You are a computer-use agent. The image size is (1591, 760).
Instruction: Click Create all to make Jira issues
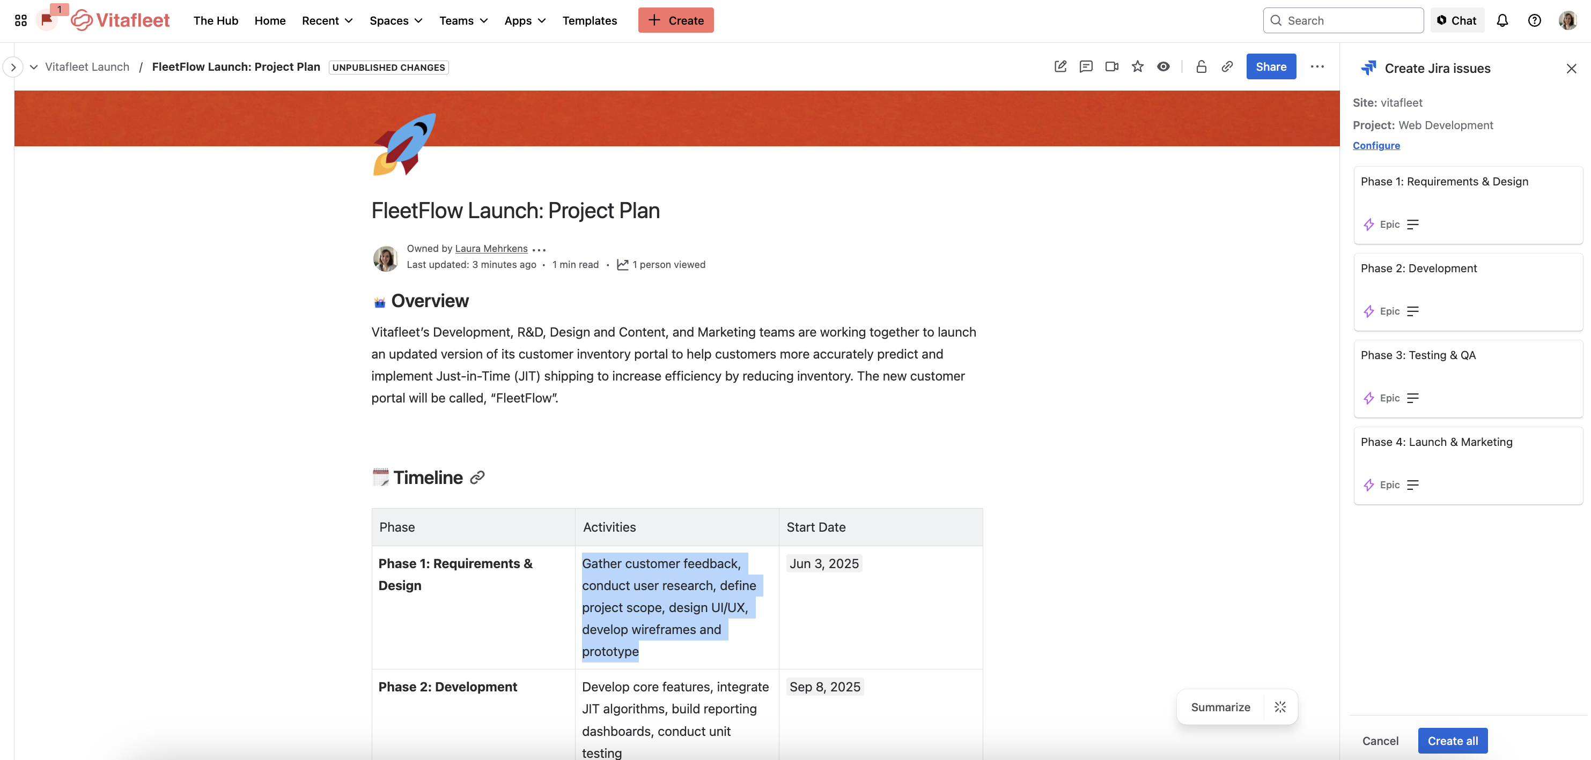(1452, 740)
